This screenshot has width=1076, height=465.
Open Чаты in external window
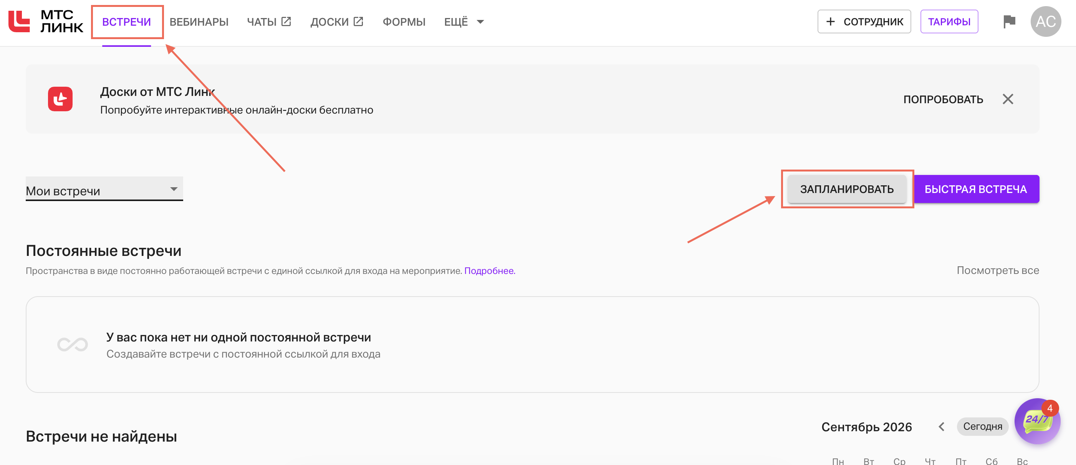(x=269, y=22)
